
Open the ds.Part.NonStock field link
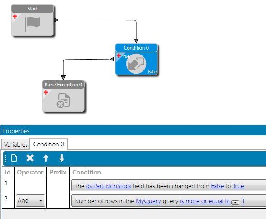108,186
